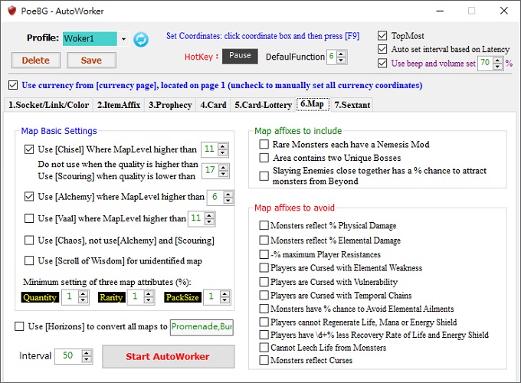Toggle Use [Chisel] Where MapLevel checkbox
The height and width of the screenshot is (383, 521).
point(29,149)
